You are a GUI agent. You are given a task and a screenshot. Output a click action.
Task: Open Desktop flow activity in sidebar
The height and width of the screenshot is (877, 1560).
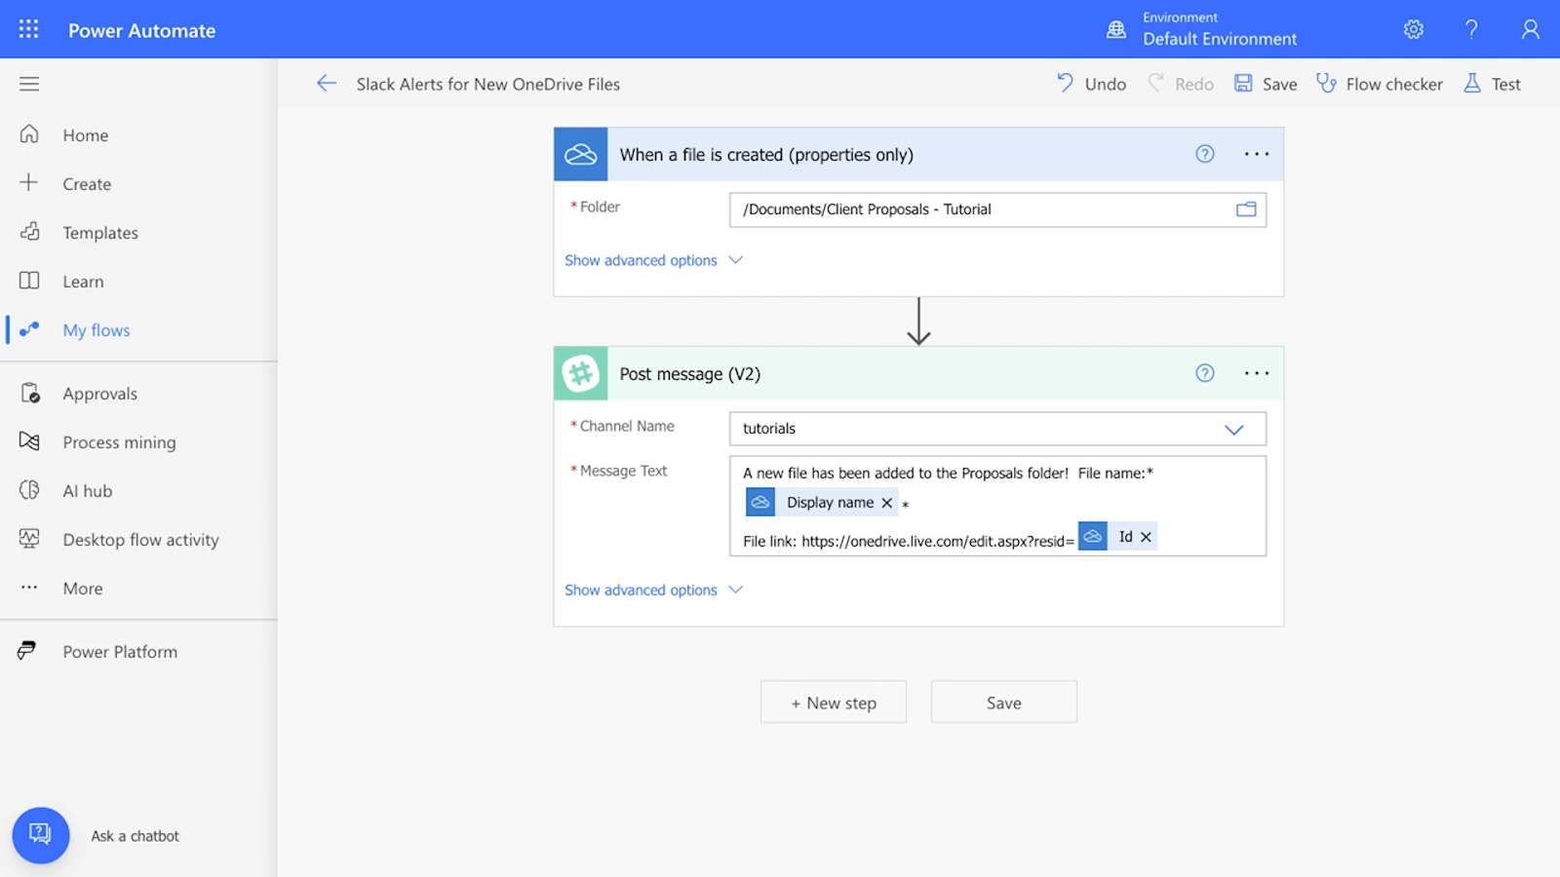click(138, 539)
